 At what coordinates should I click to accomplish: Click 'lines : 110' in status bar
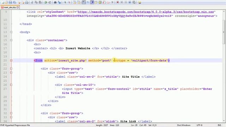coord(114,125)
